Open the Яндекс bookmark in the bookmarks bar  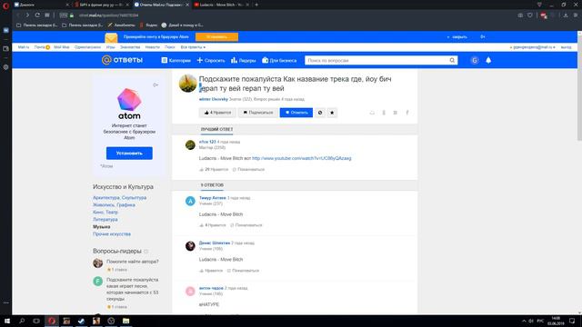point(148,25)
